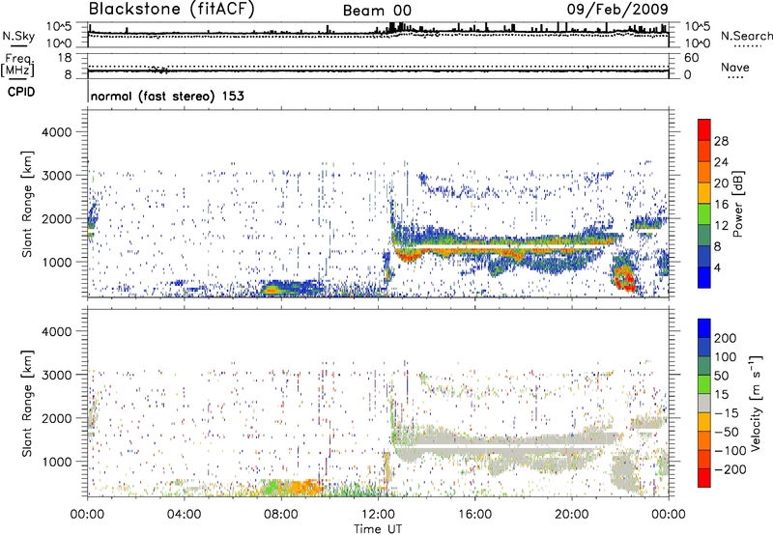Viewport: 773px width, 535px height.
Task: Click the 'Velocity [m s-1]' color bar title
Action: 757,403
